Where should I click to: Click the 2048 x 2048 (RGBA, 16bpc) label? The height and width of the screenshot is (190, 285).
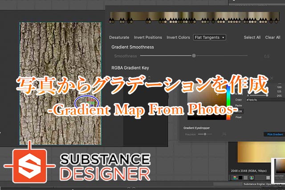coord(248,171)
